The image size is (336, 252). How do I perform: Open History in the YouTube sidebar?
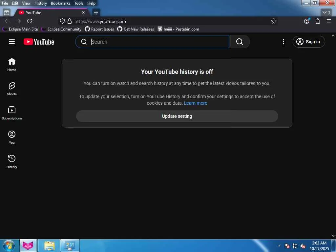(12, 161)
